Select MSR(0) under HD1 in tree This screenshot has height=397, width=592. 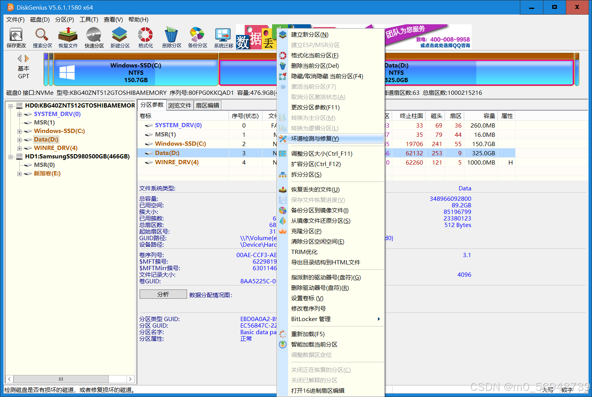click(44, 165)
